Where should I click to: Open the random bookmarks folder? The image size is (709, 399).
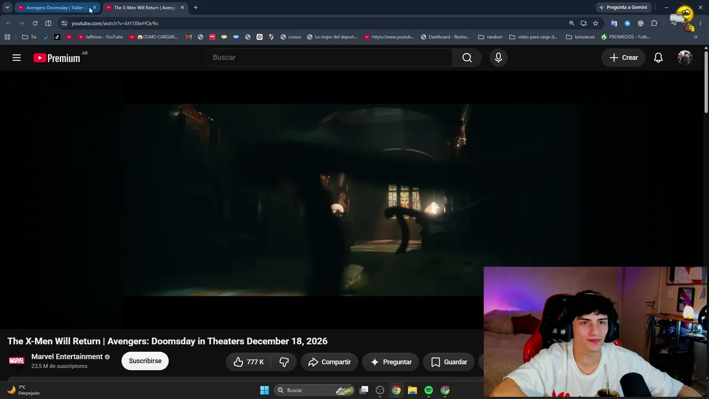pos(490,37)
